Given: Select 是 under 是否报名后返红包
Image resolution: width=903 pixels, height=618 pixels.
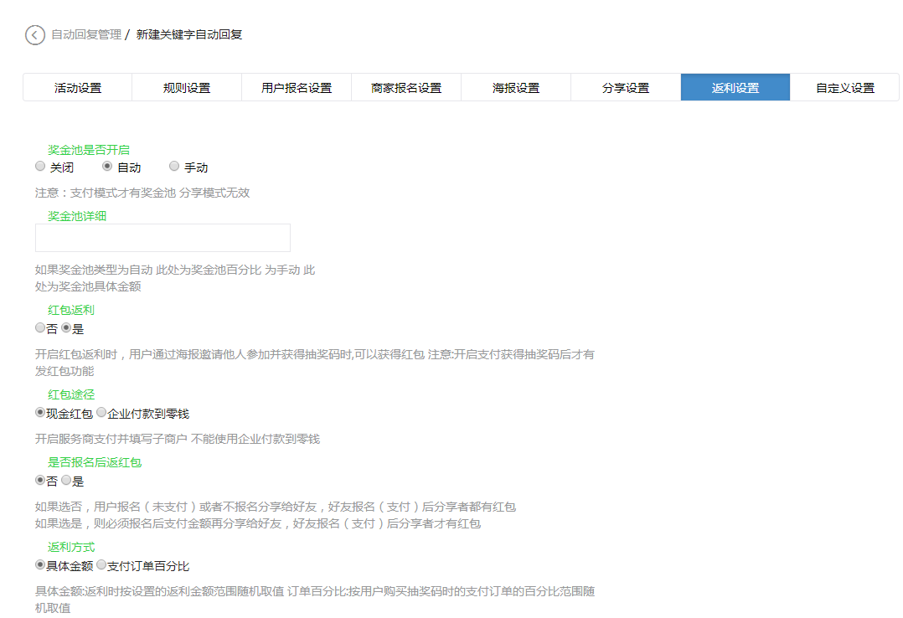Looking at the screenshot, I should [65, 481].
